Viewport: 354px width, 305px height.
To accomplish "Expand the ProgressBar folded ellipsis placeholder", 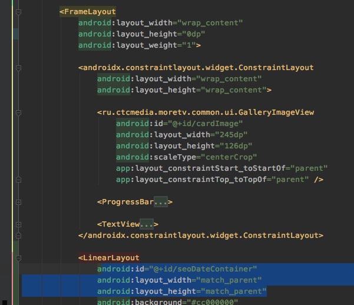I will (x=161, y=202).
